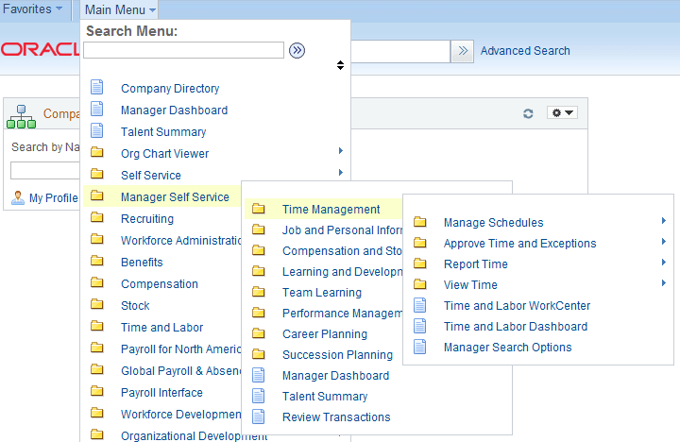The height and width of the screenshot is (442, 680).
Task: Click the Self Service folder icon
Action: pos(96,174)
